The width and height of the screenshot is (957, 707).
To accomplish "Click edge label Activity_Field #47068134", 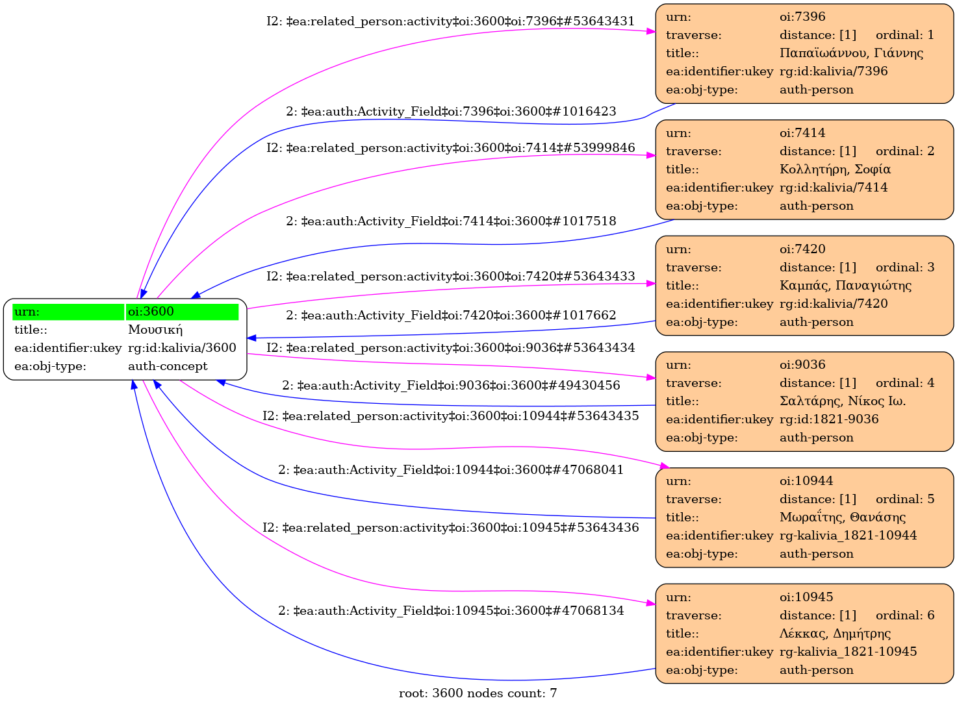I will (x=451, y=611).
